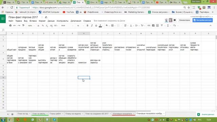This screenshot has width=217, height=122.
Task: Insert a comment from the toolbar
Action: tap(153, 26)
